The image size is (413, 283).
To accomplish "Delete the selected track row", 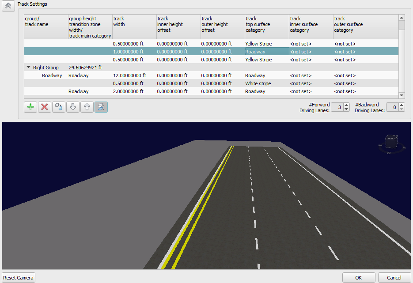I will [x=44, y=107].
